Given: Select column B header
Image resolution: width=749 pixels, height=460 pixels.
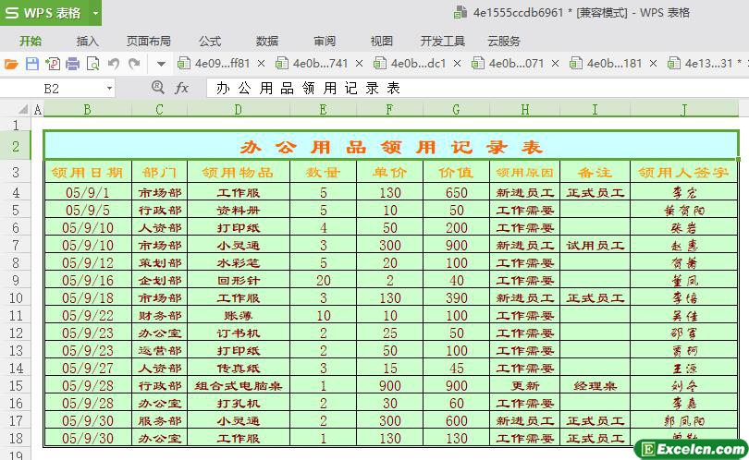Looking at the screenshot, I should 88,110.
